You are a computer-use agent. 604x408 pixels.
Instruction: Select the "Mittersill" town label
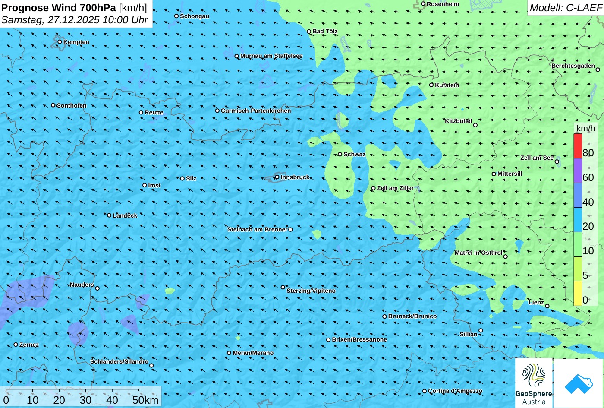(510, 174)
